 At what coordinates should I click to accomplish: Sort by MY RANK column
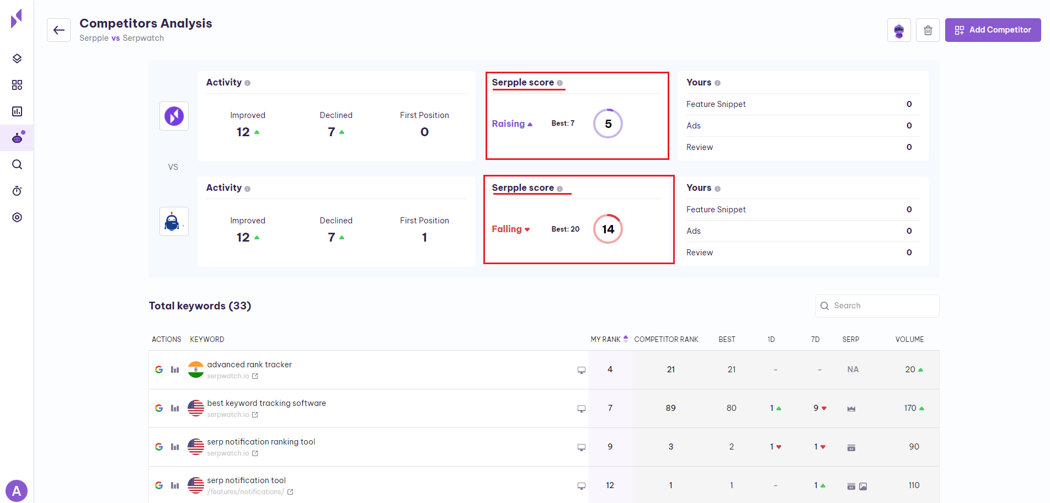(609, 339)
